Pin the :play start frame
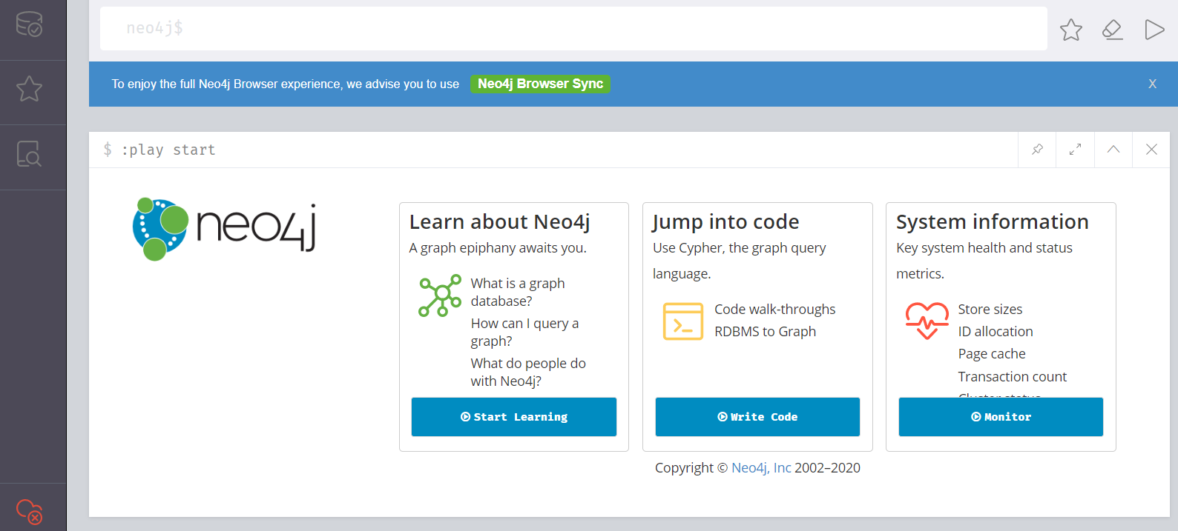 tap(1037, 150)
